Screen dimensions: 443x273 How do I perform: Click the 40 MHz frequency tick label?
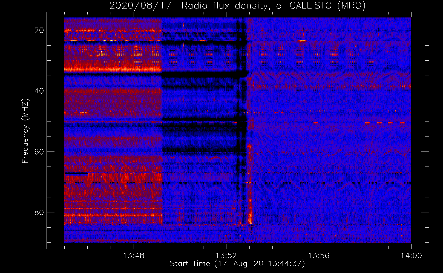click(39, 91)
